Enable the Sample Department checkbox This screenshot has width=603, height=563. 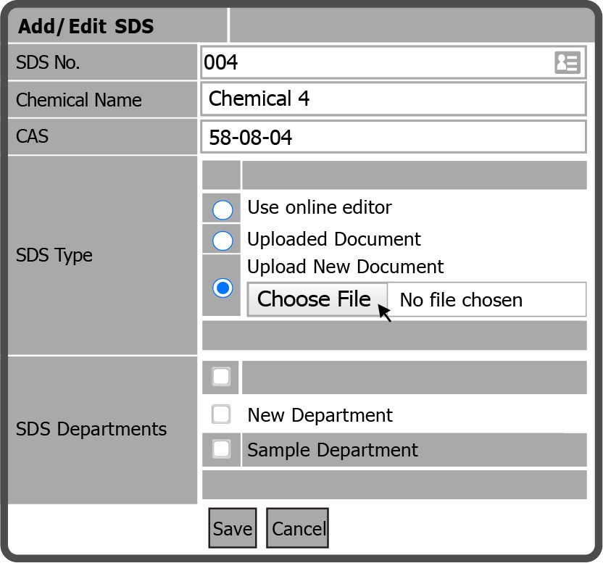coord(221,449)
